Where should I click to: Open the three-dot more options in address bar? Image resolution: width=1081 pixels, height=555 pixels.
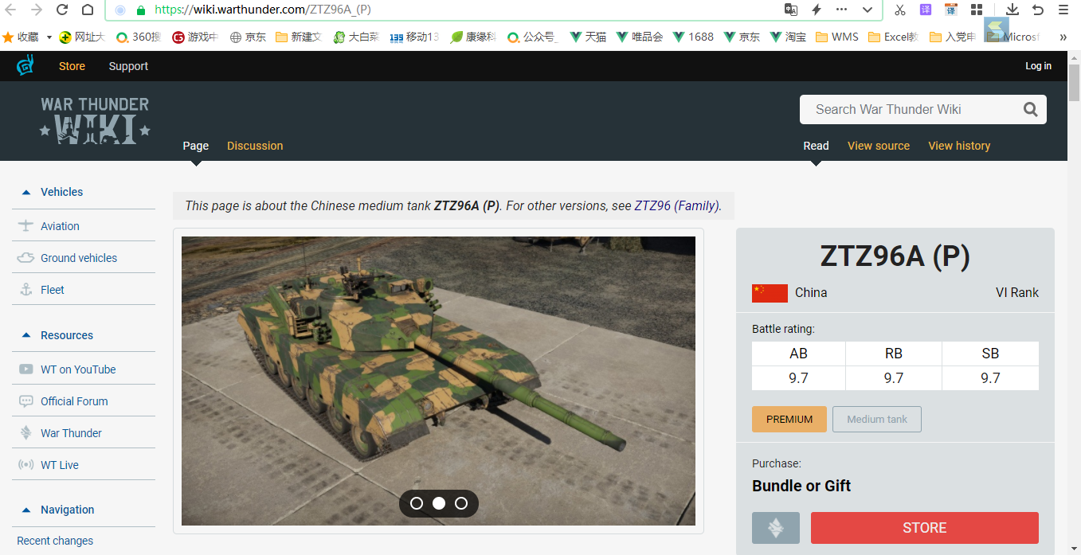tap(842, 10)
